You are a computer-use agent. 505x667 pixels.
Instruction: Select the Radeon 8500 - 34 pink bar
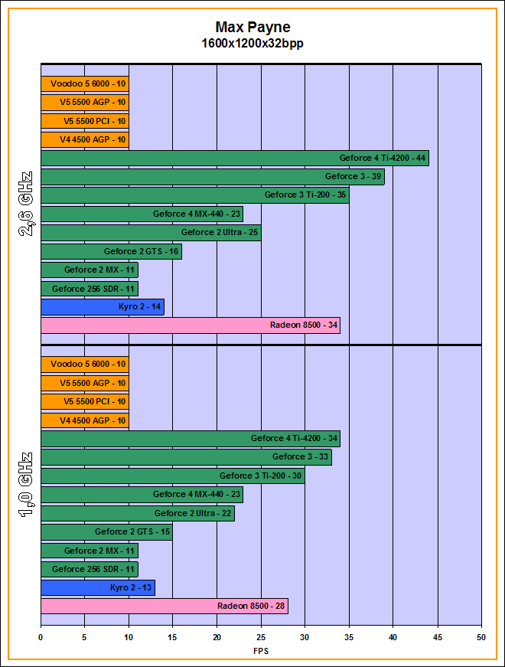(190, 325)
